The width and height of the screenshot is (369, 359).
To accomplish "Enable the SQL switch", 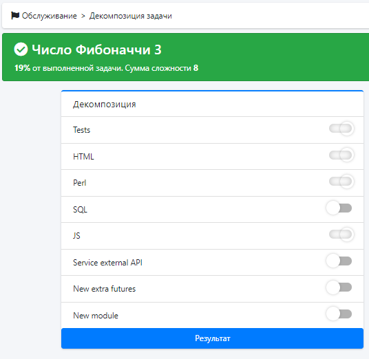I will click(339, 208).
